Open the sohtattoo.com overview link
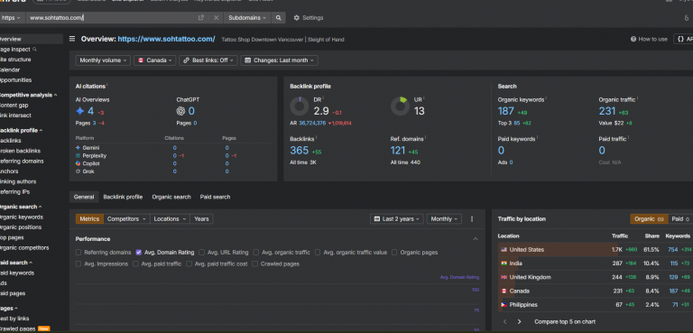The width and height of the screenshot is (693, 333). (x=167, y=39)
